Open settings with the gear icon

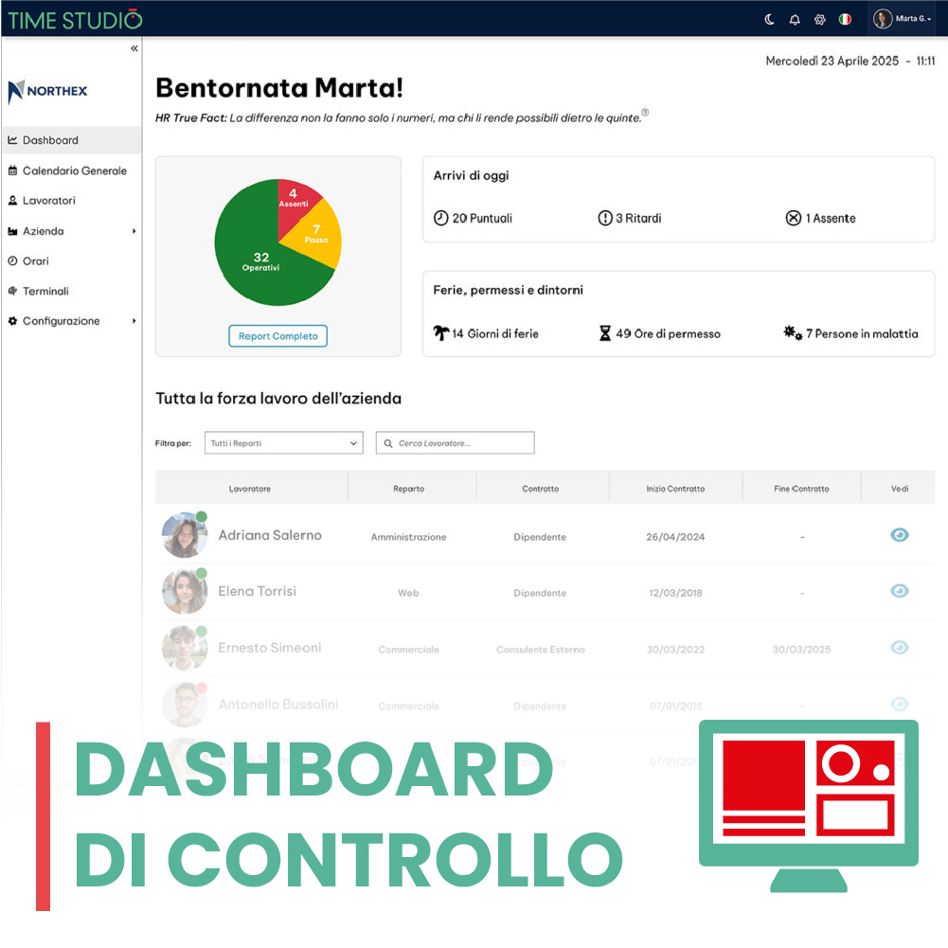pos(820,18)
